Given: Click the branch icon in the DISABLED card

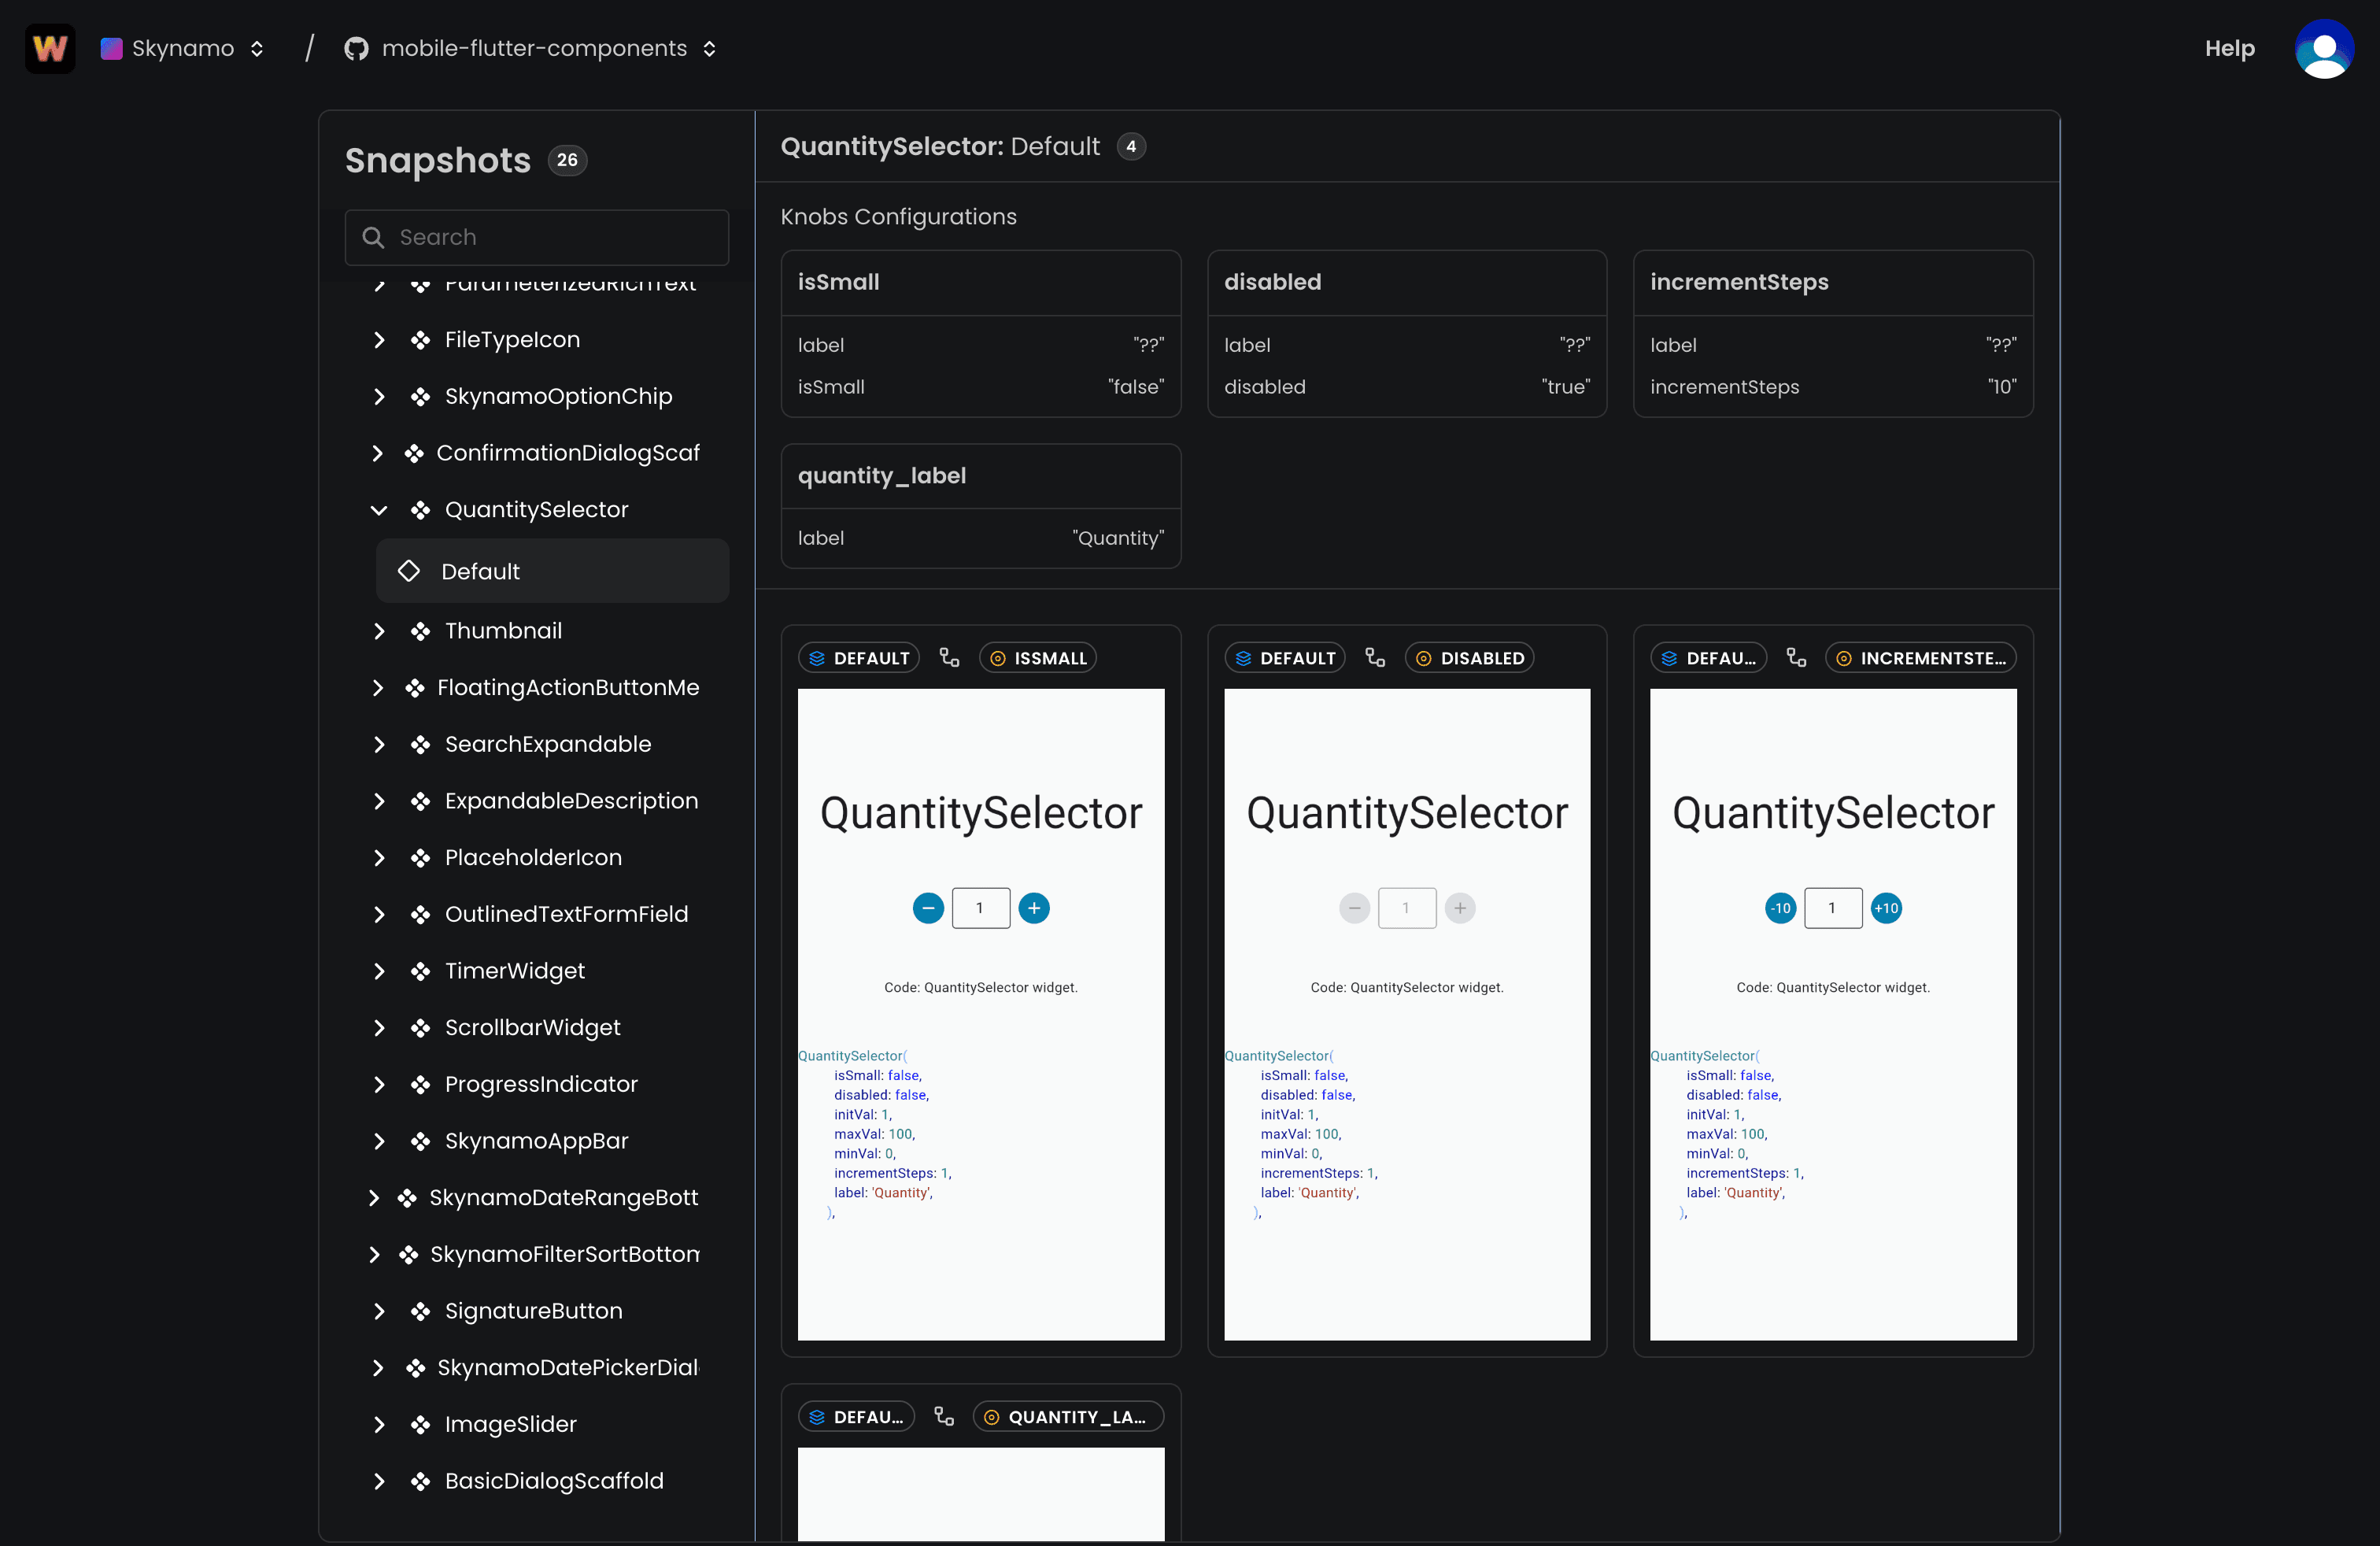Looking at the screenshot, I should [1375, 657].
